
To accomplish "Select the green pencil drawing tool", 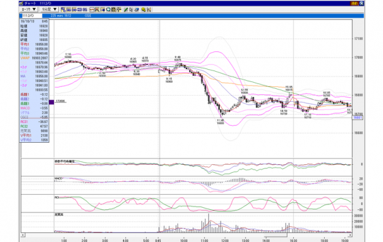I will pyautogui.click(x=126, y=10).
